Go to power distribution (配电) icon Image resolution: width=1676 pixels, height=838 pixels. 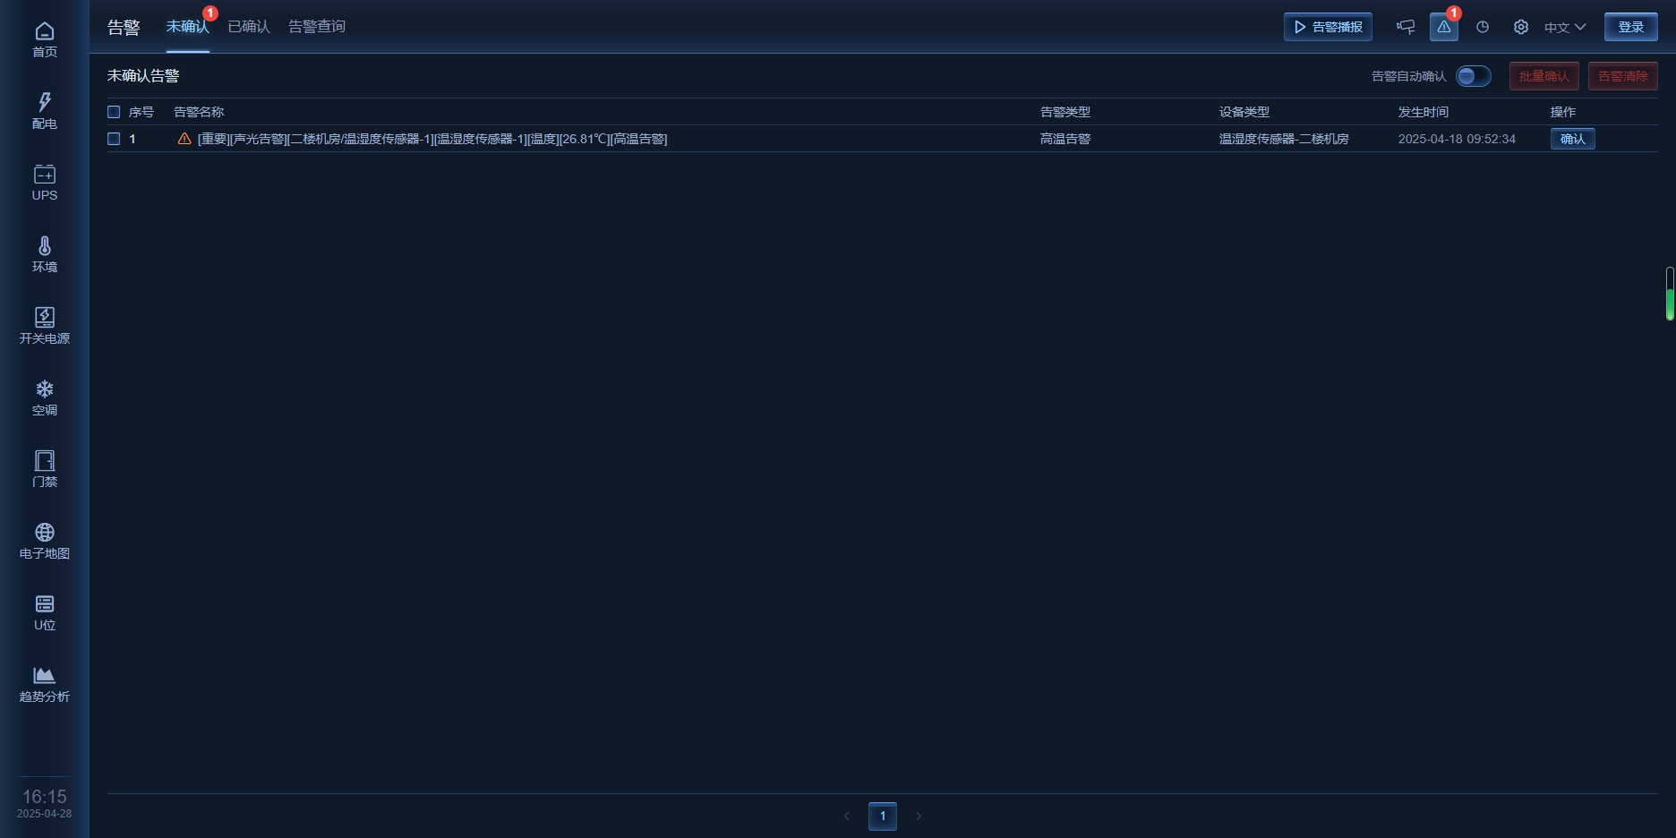45,103
